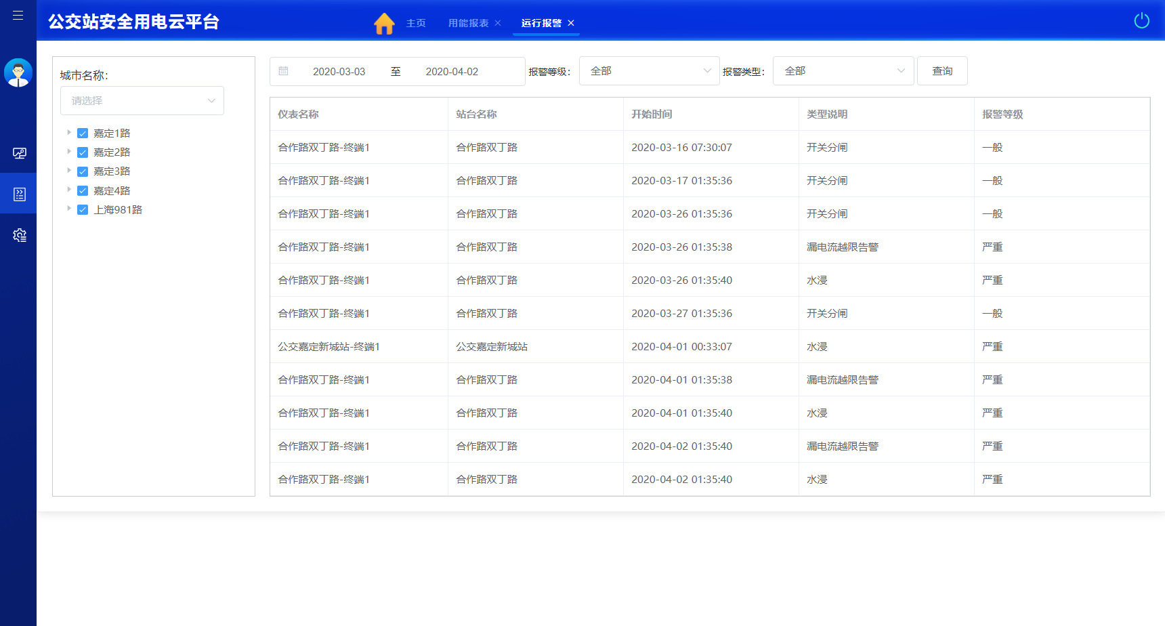Click the start date 2020-03-03 field
1165x626 pixels.
point(339,72)
